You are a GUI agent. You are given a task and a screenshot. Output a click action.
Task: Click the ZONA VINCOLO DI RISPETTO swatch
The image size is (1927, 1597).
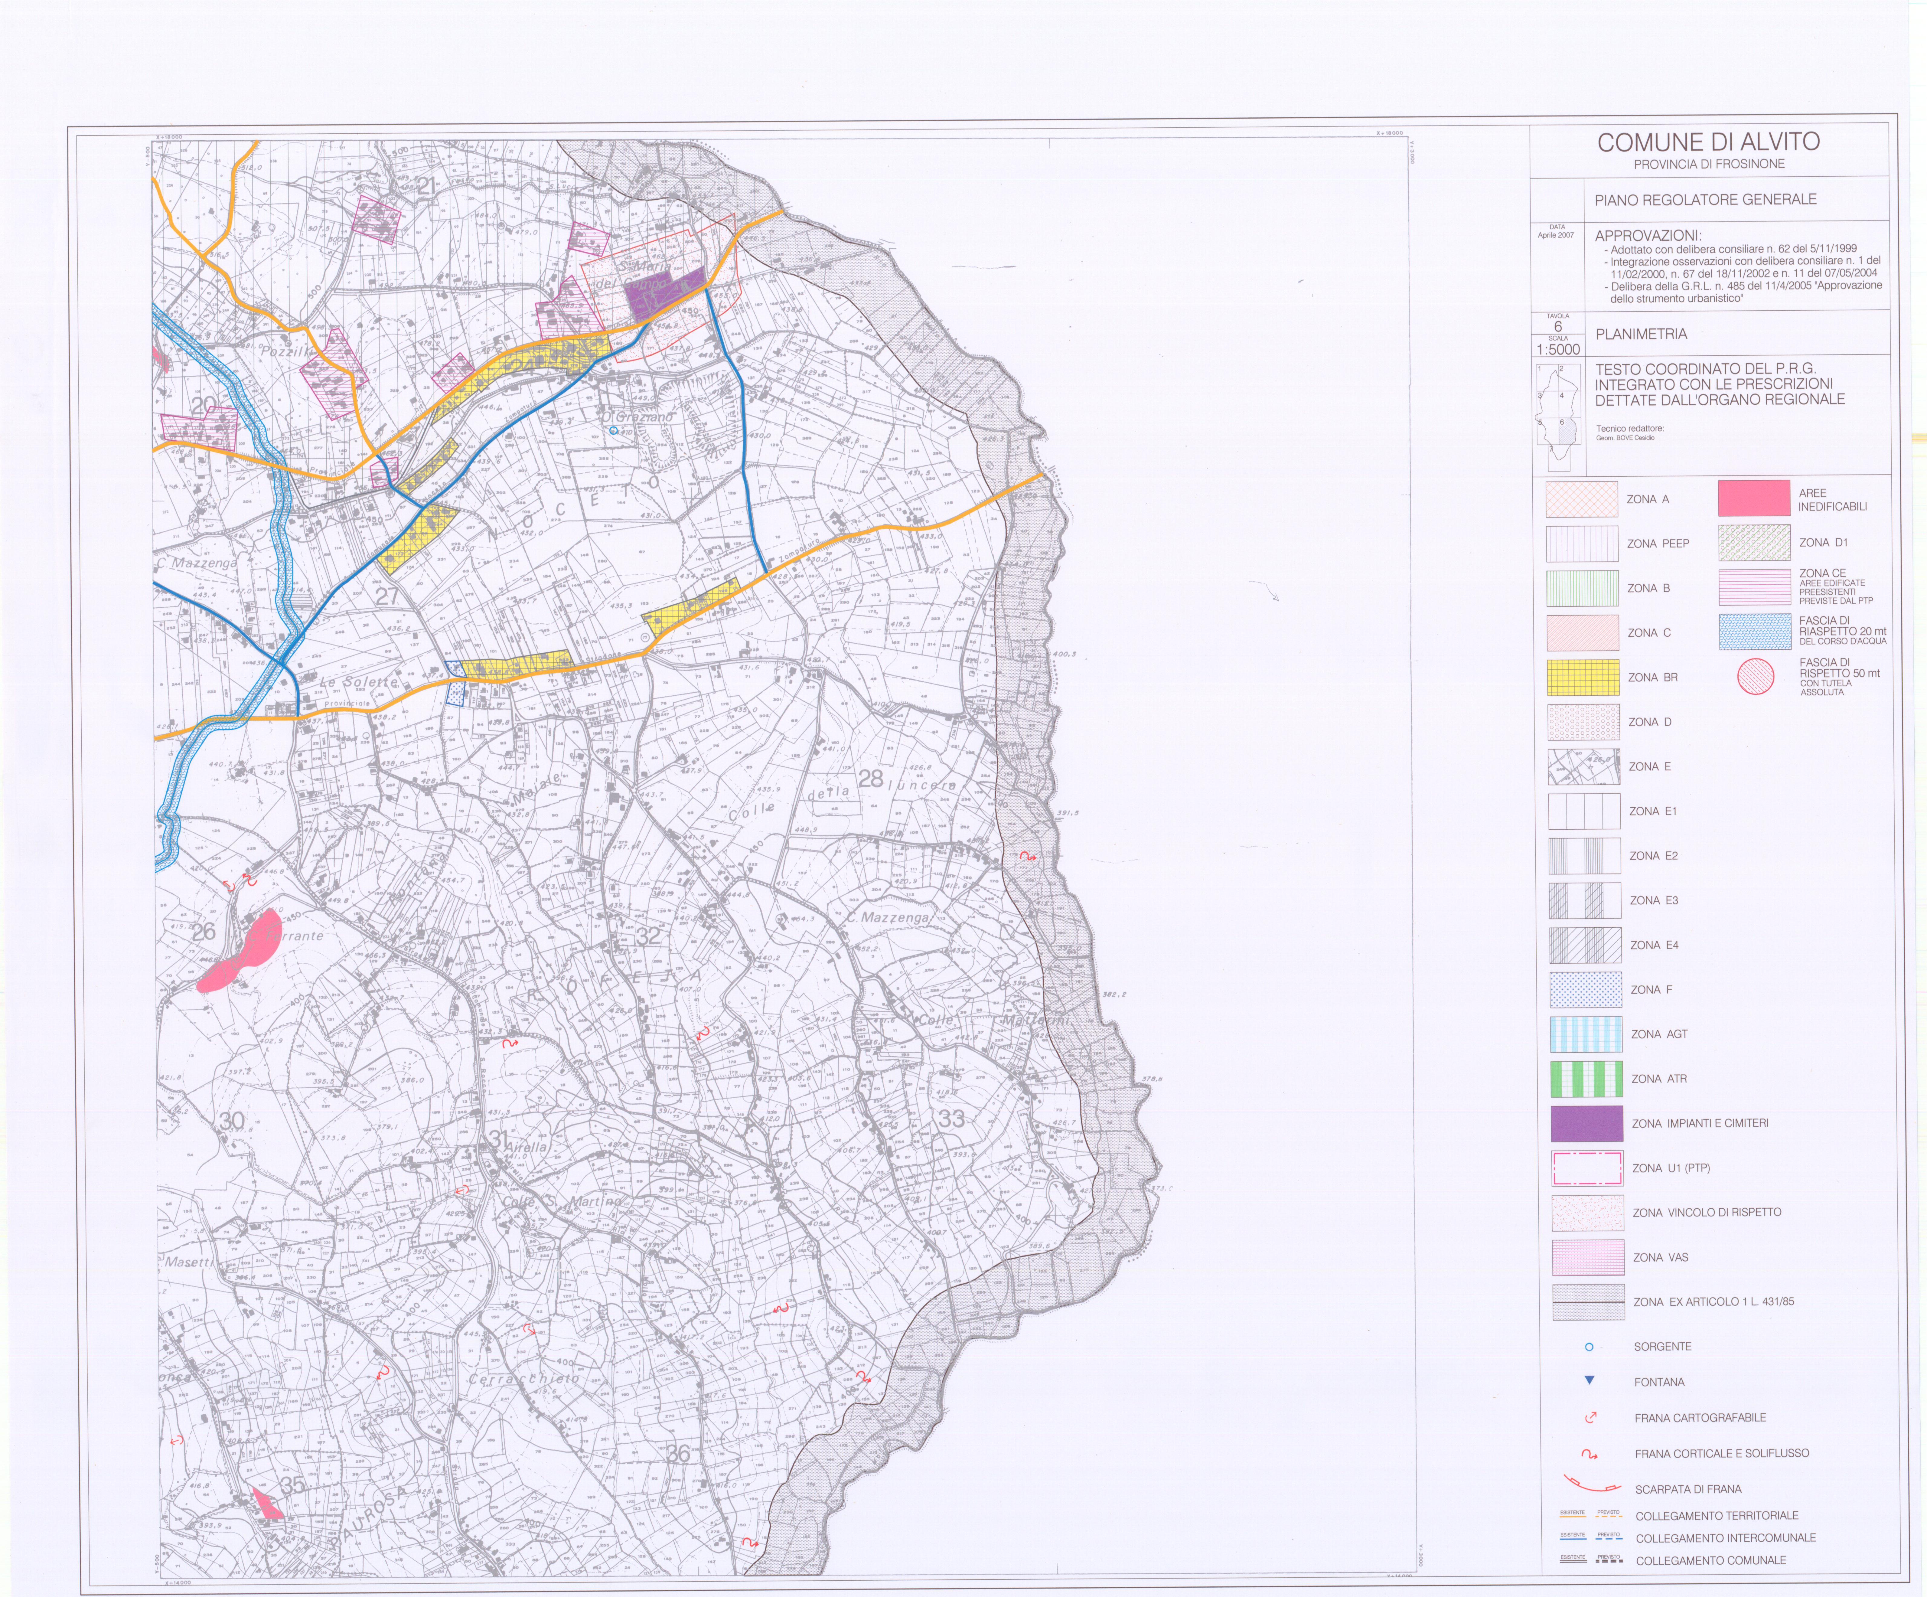coord(1587,1213)
